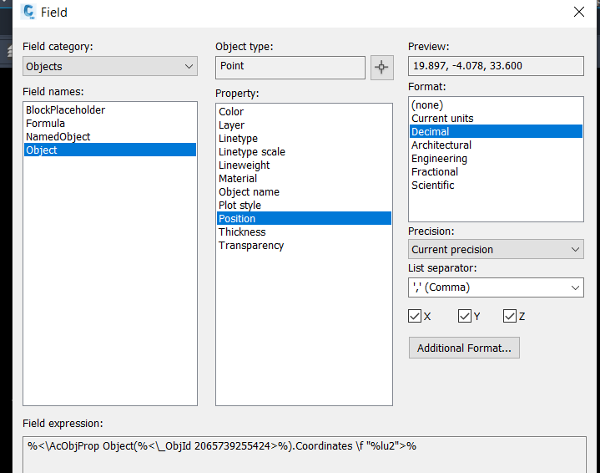Select Formula in Field names list
Screen dimensions: 600x473
(x=45, y=123)
